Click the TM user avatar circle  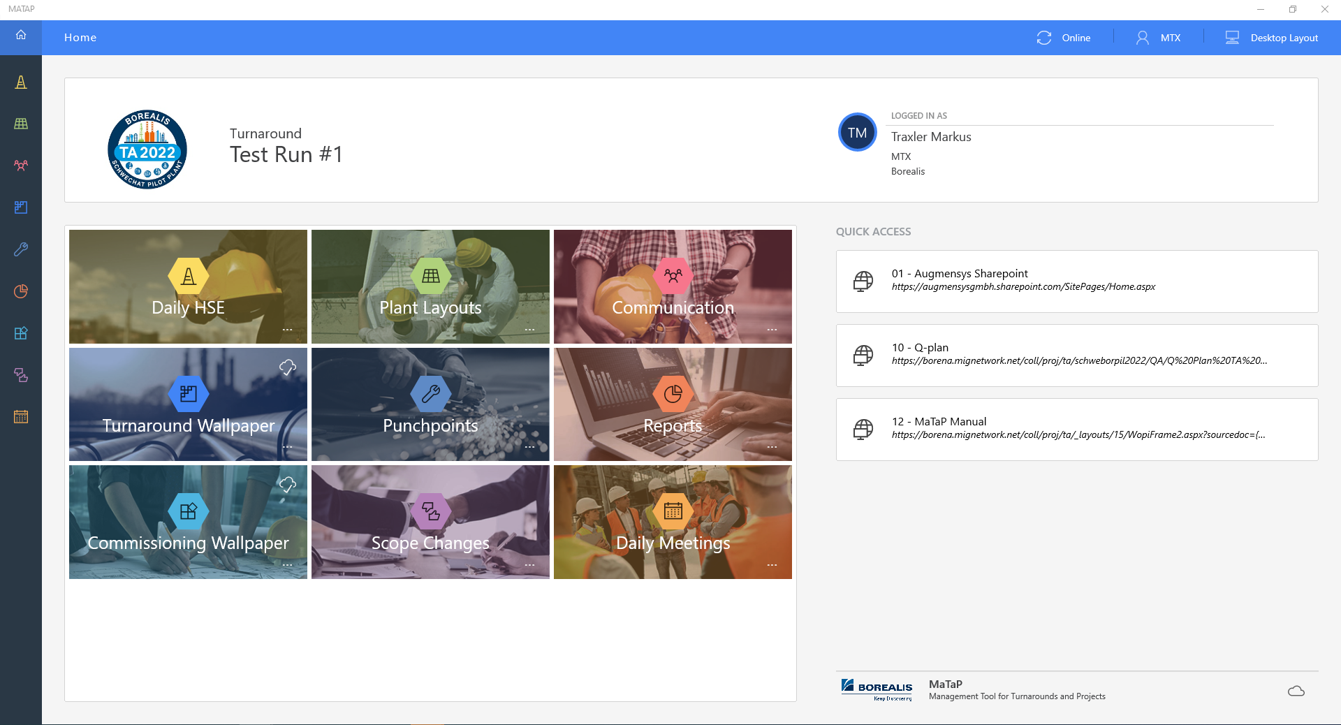[x=857, y=133]
